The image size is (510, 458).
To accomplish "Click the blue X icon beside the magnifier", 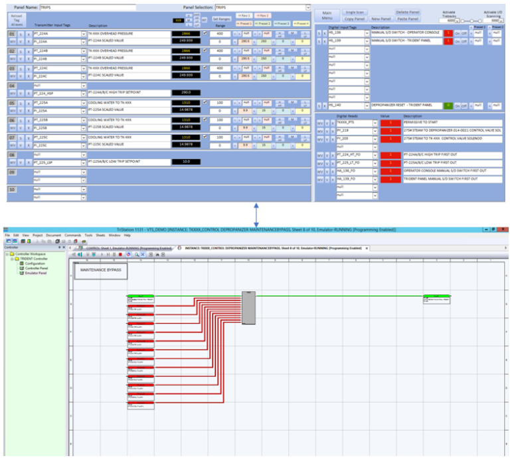I will pos(143,255).
